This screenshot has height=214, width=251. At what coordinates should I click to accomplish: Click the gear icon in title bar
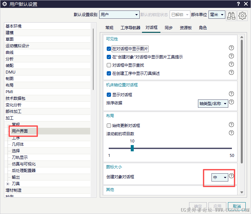coord(5,4)
